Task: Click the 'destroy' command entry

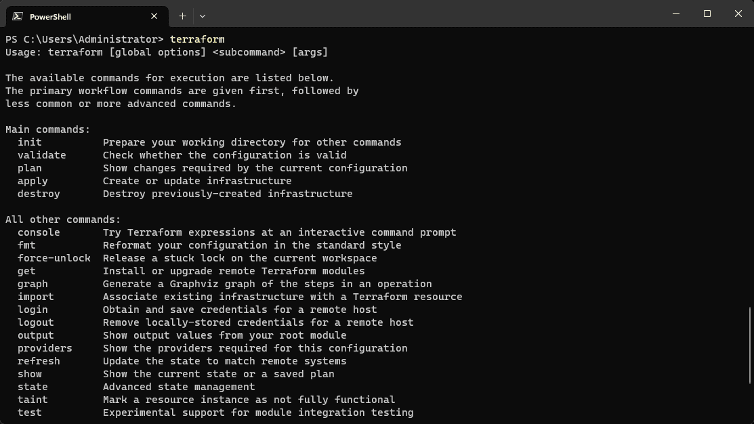Action: coord(39,194)
